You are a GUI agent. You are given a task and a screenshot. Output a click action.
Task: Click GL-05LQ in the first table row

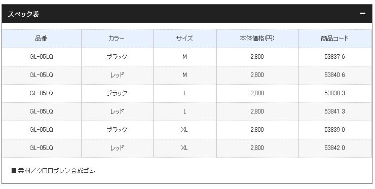[x=42, y=57]
